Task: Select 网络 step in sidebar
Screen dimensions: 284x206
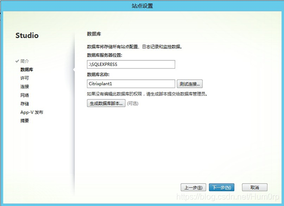Action: [x=25, y=95]
